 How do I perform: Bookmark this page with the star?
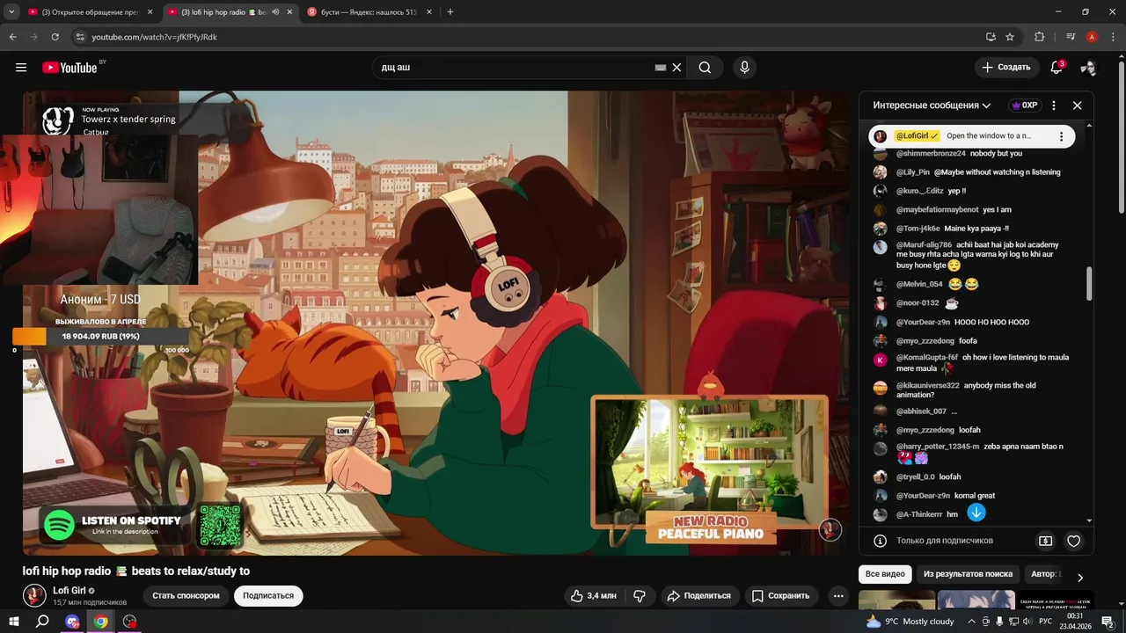click(1010, 37)
